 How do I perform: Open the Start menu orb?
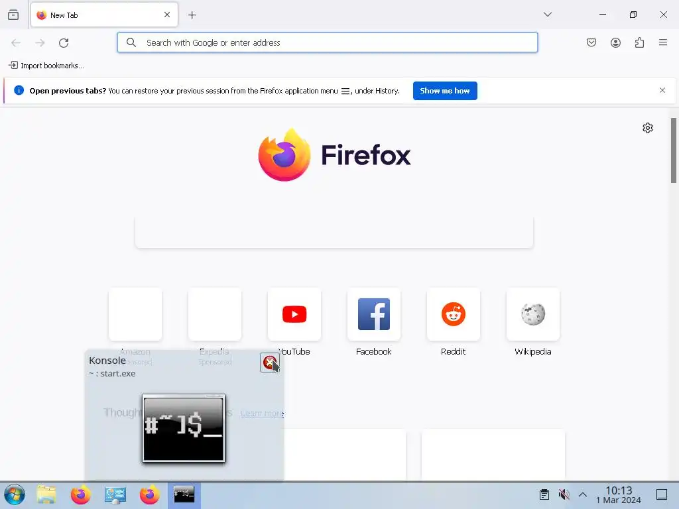click(15, 494)
